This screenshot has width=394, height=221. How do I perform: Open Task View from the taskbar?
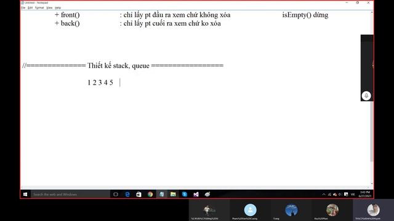[116, 194]
